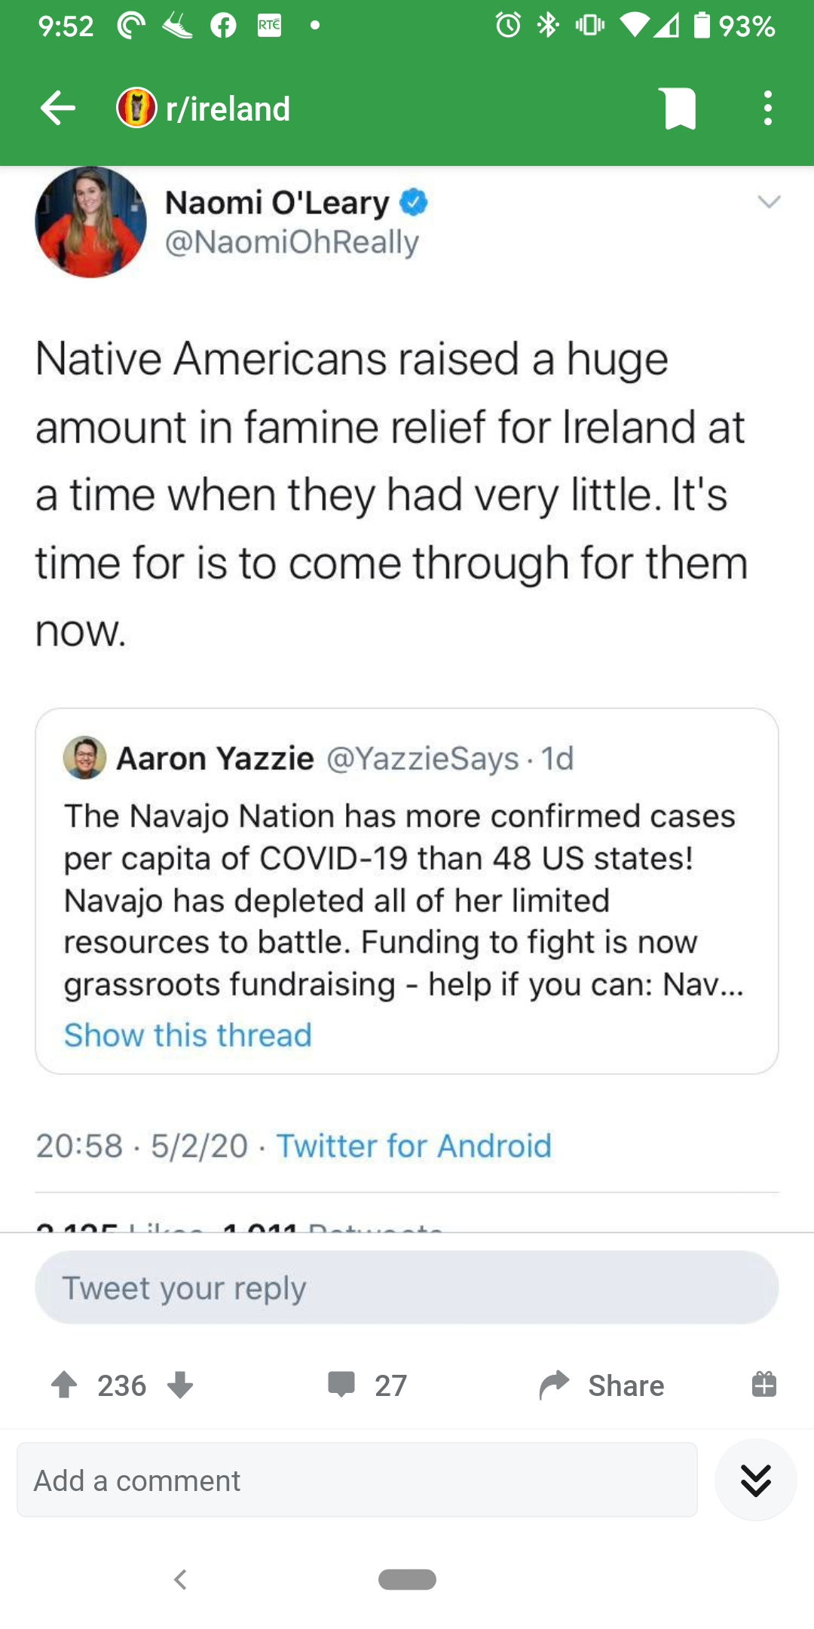Expand tweet options chevron

click(x=769, y=202)
